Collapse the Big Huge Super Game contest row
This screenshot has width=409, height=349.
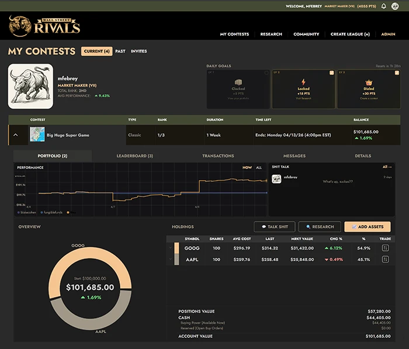coord(16,134)
